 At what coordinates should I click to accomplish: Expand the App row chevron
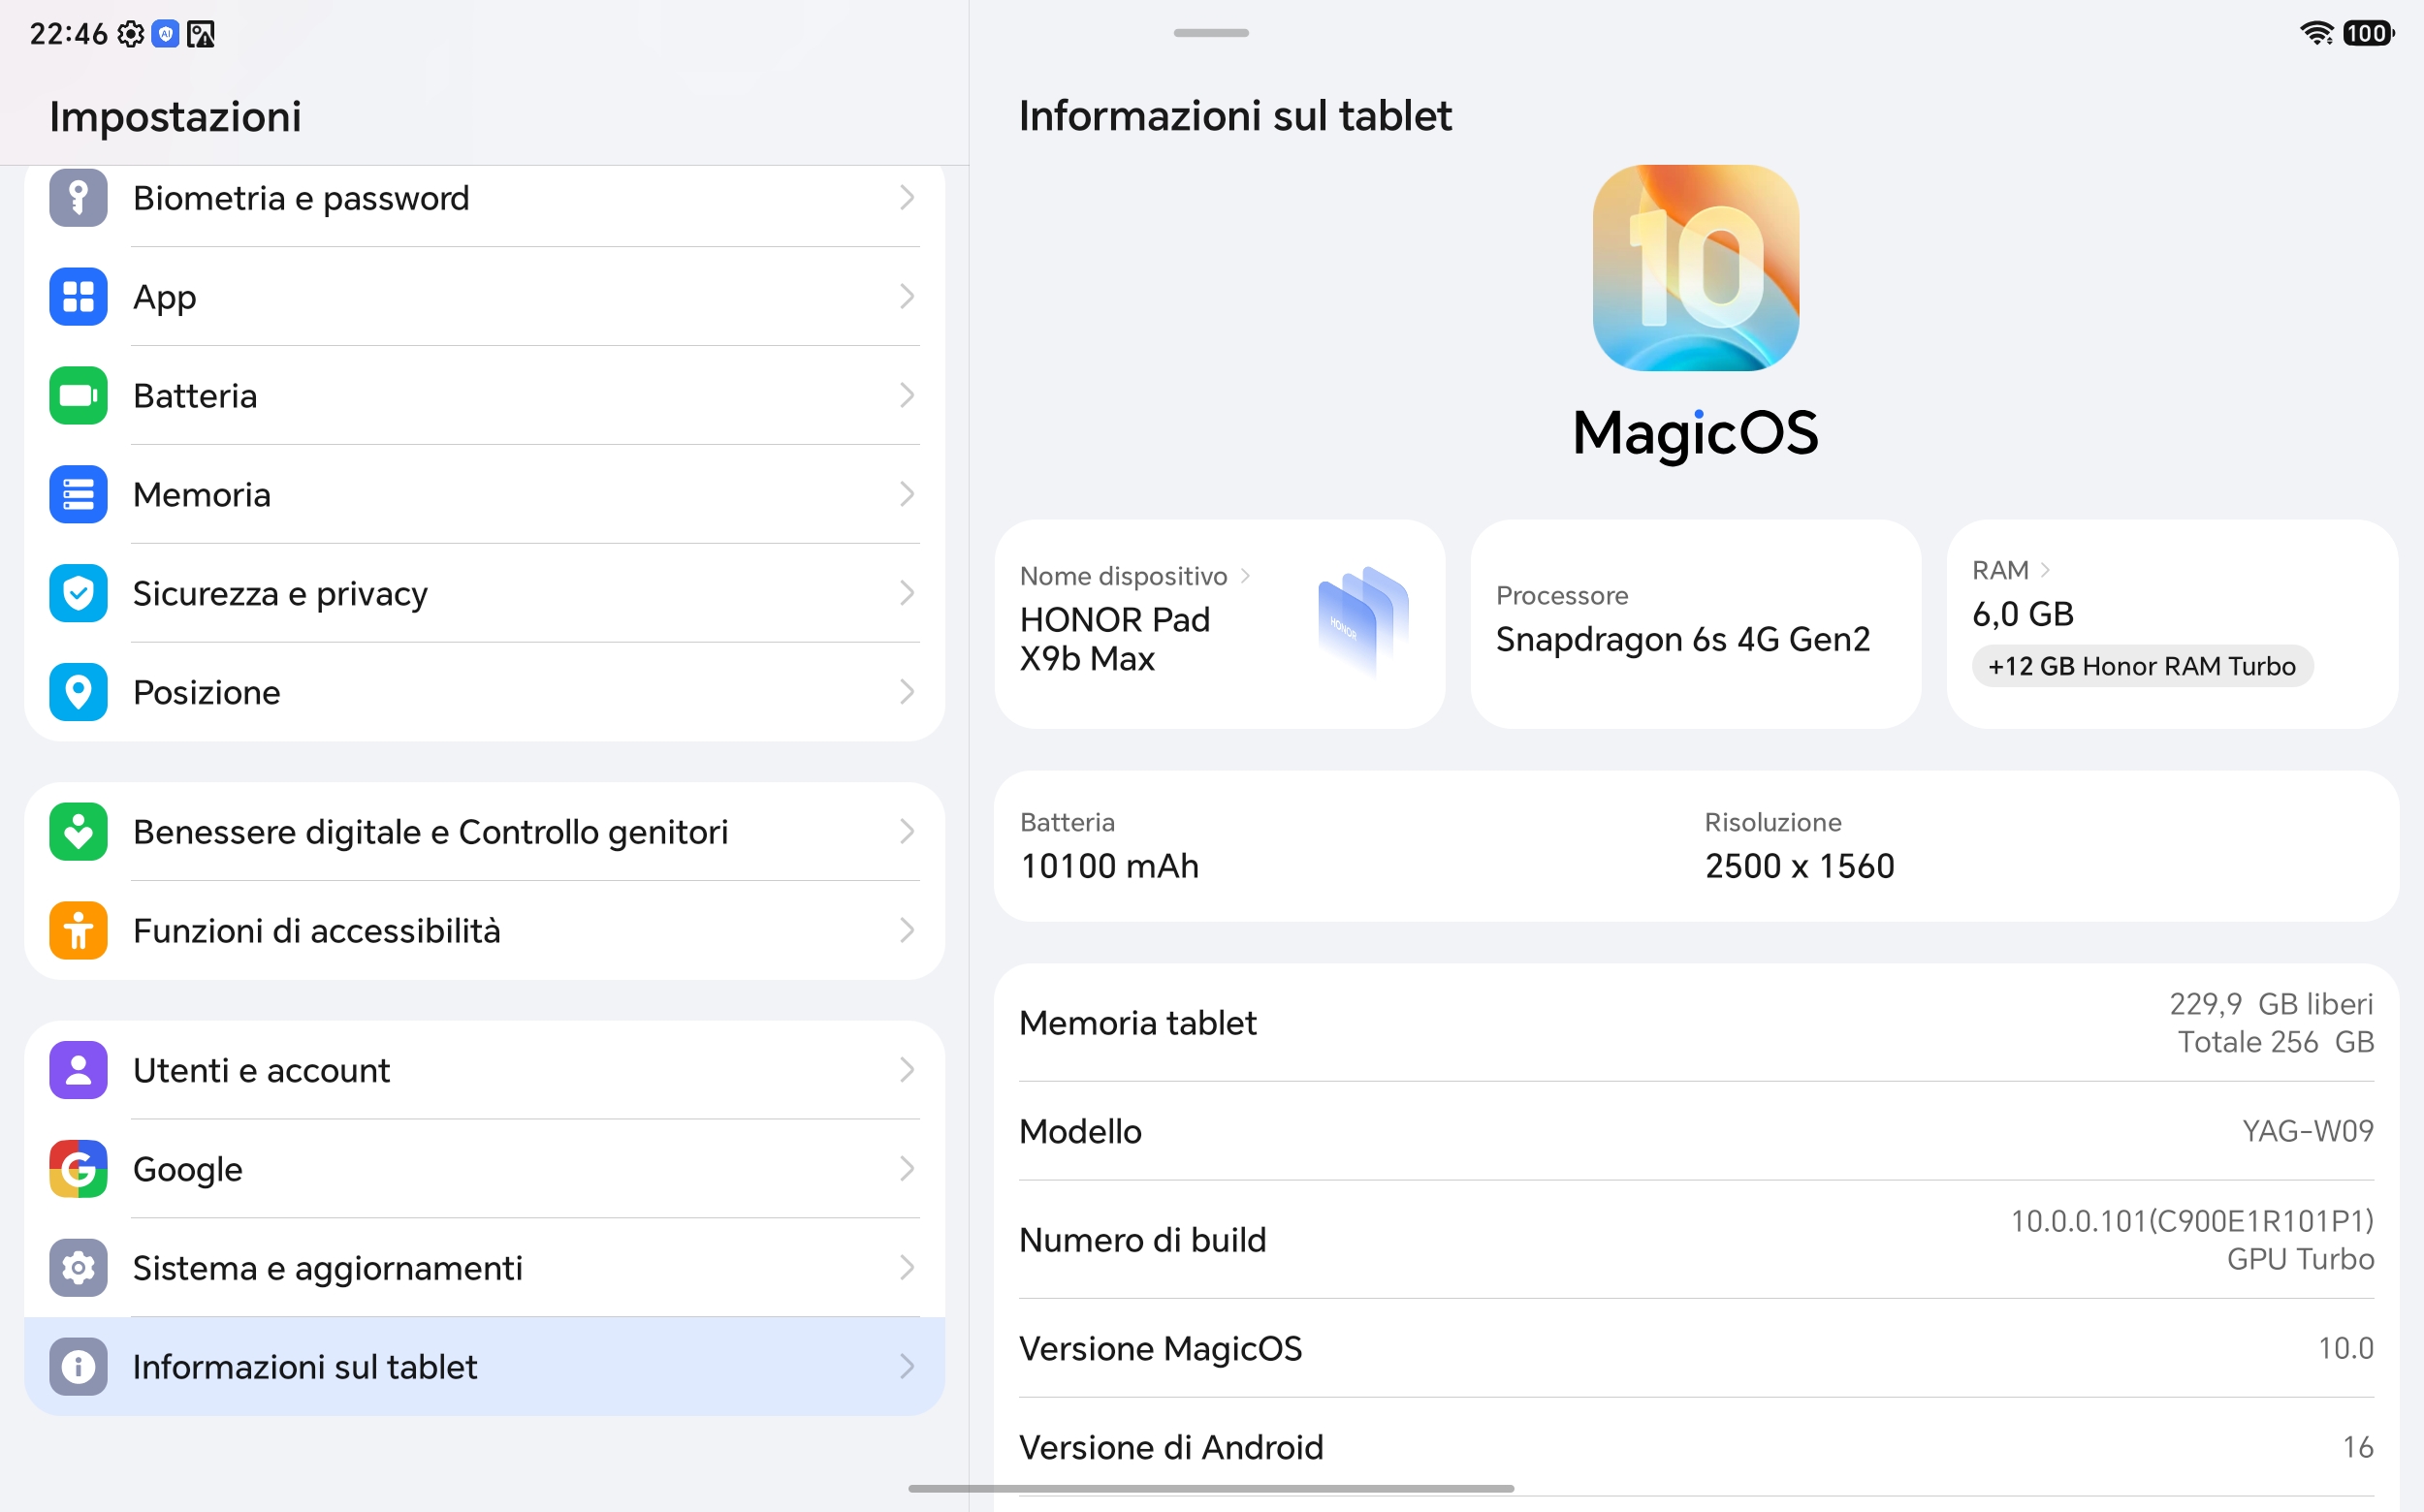pyautogui.click(x=907, y=297)
